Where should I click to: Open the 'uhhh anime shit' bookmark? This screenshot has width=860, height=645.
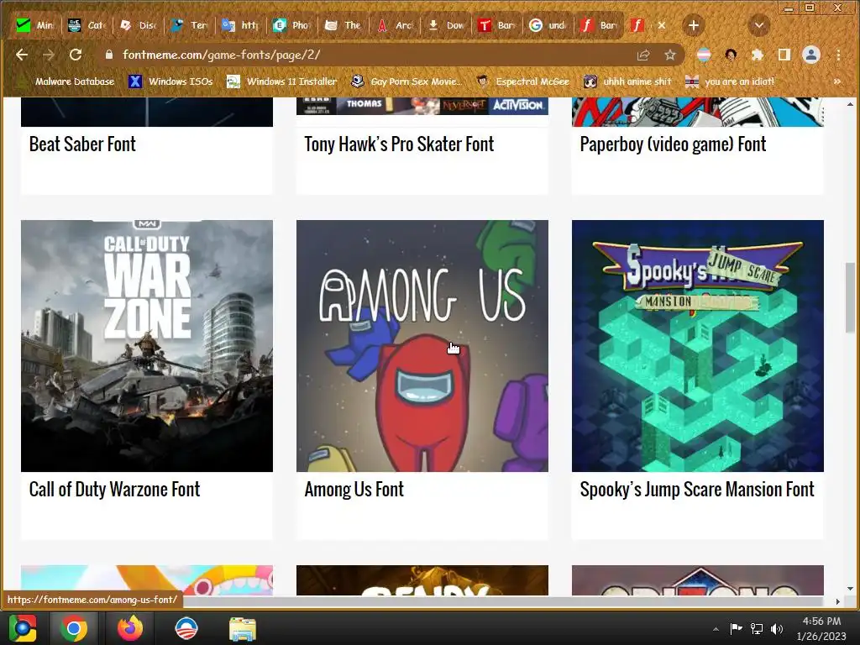tap(627, 81)
